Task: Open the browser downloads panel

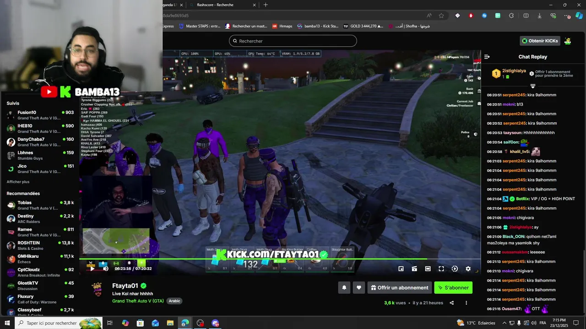Action: (539, 16)
